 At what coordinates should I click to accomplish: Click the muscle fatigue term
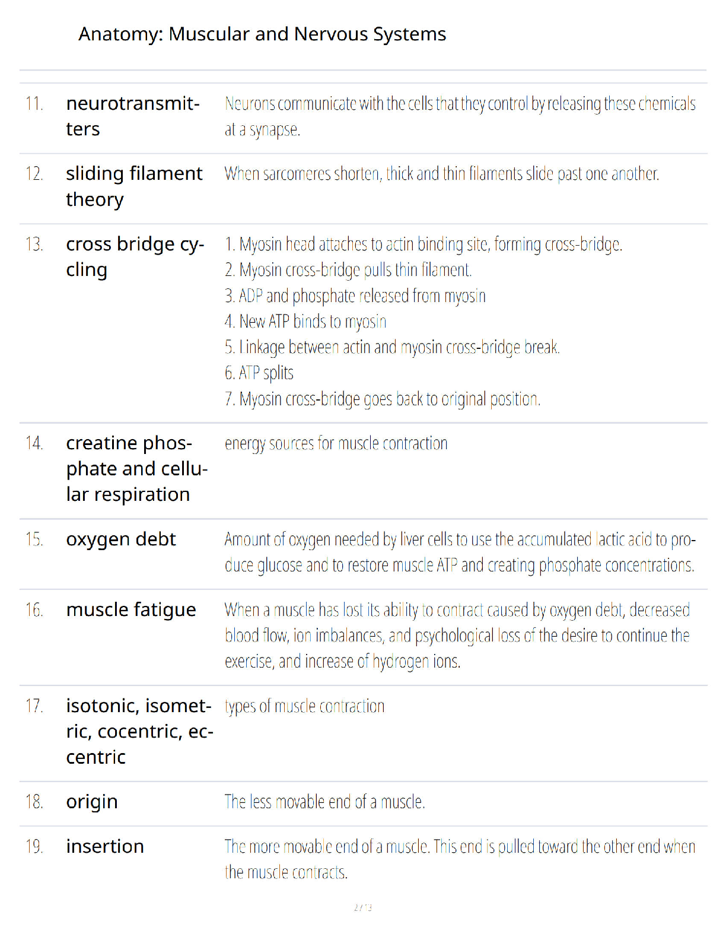click(x=131, y=610)
